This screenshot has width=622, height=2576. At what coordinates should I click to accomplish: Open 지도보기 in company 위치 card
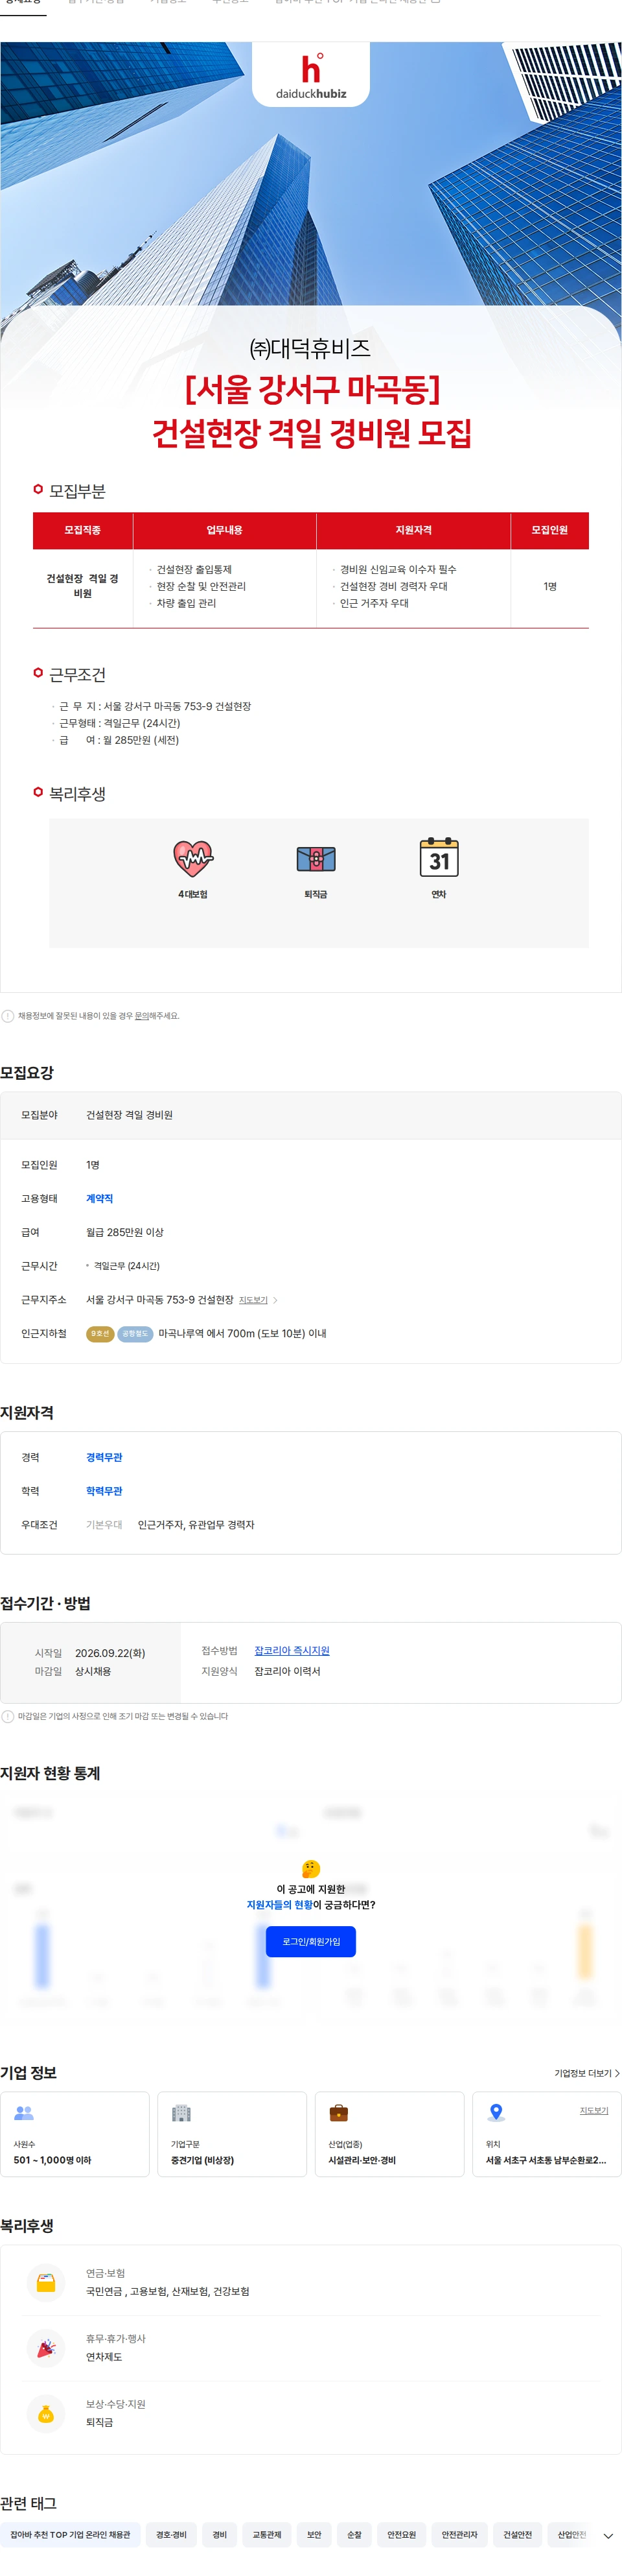(593, 2110)
